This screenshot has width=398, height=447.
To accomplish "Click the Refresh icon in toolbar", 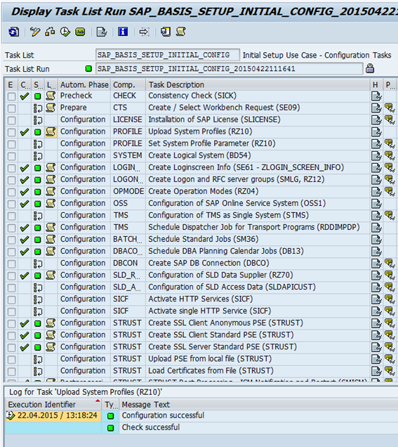I will [x=13, y=32].
